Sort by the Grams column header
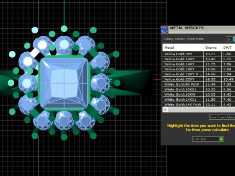This screenshot has height=176, width=235. pos(212,48)
